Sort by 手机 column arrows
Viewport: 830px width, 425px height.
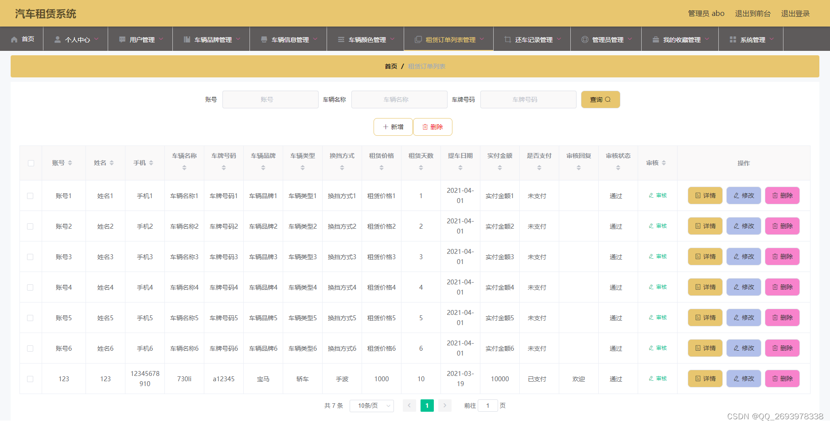pyautogui.click(x=151, y=163)
